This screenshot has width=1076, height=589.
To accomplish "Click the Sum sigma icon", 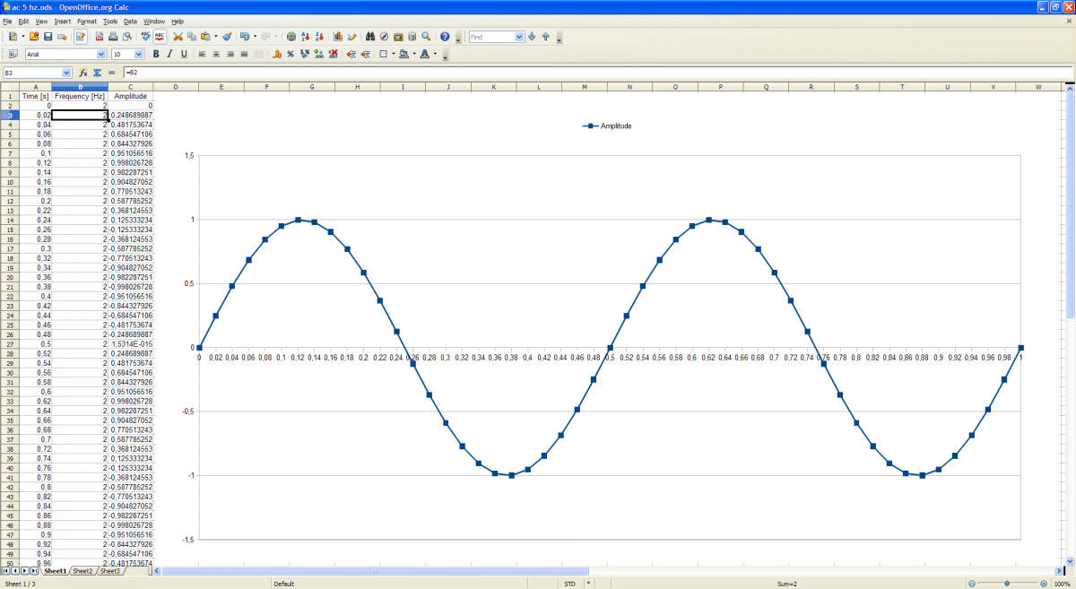I will point(97,72).
